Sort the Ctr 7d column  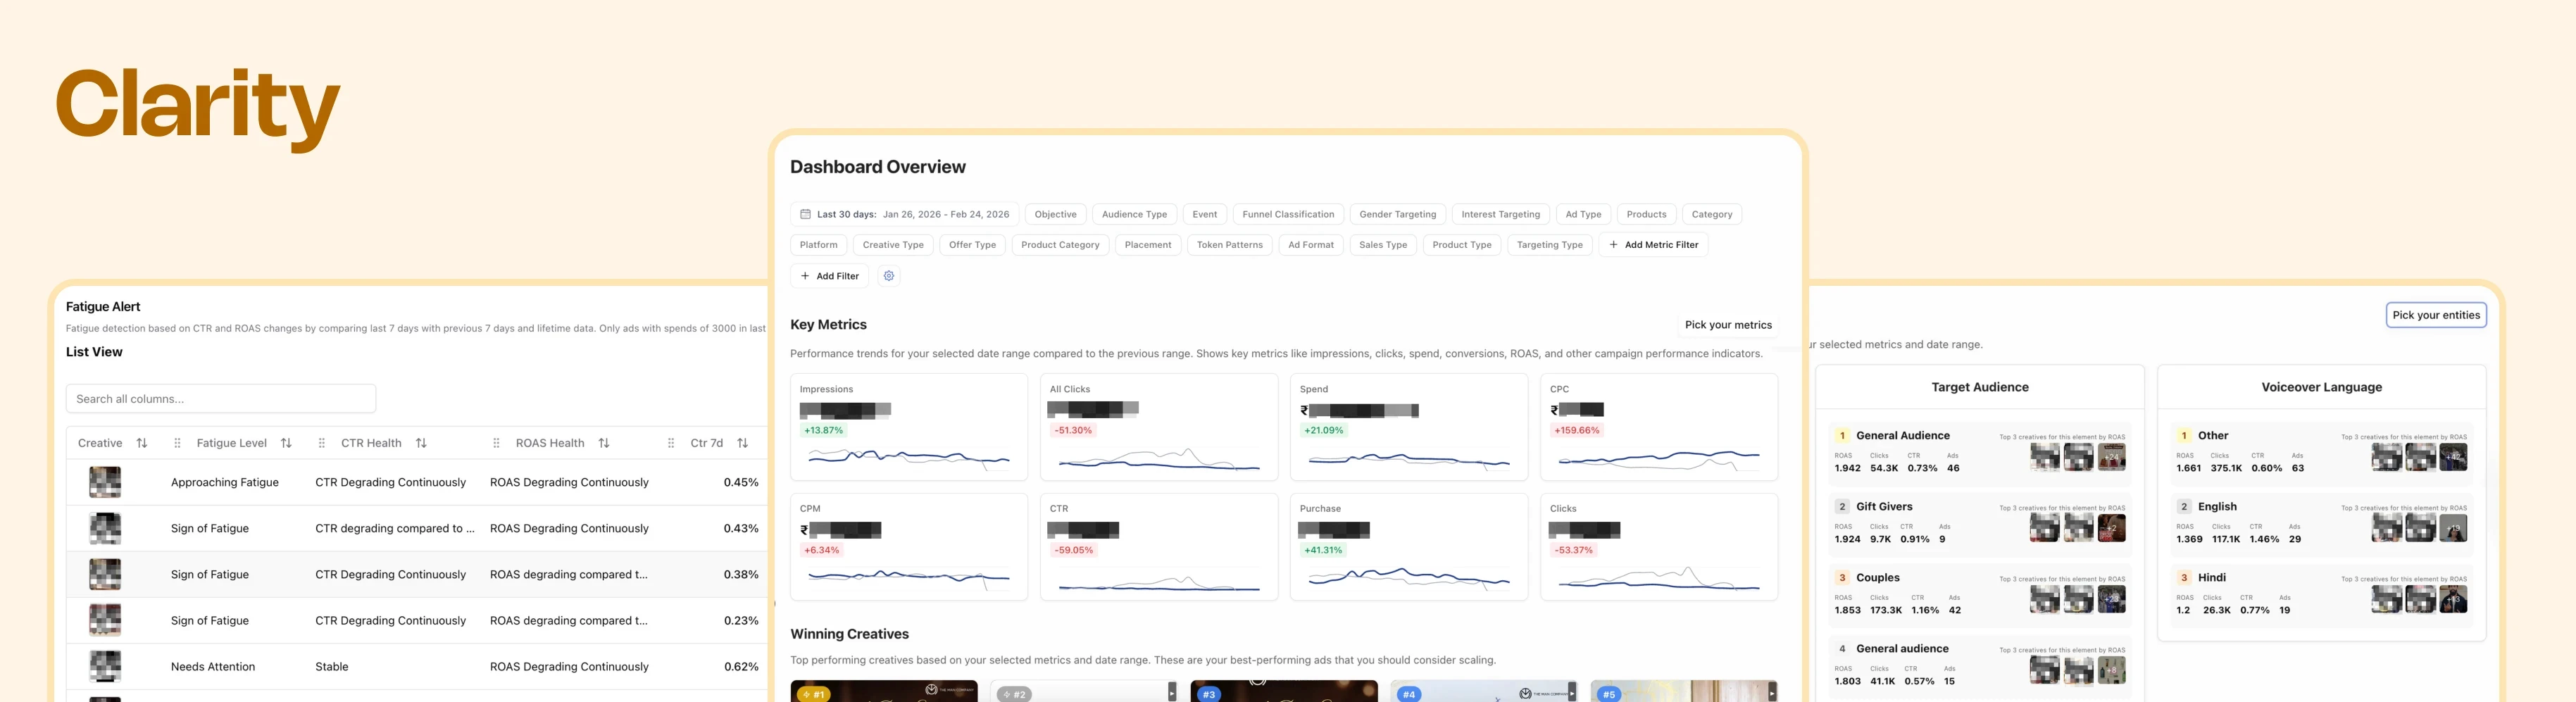742,443
